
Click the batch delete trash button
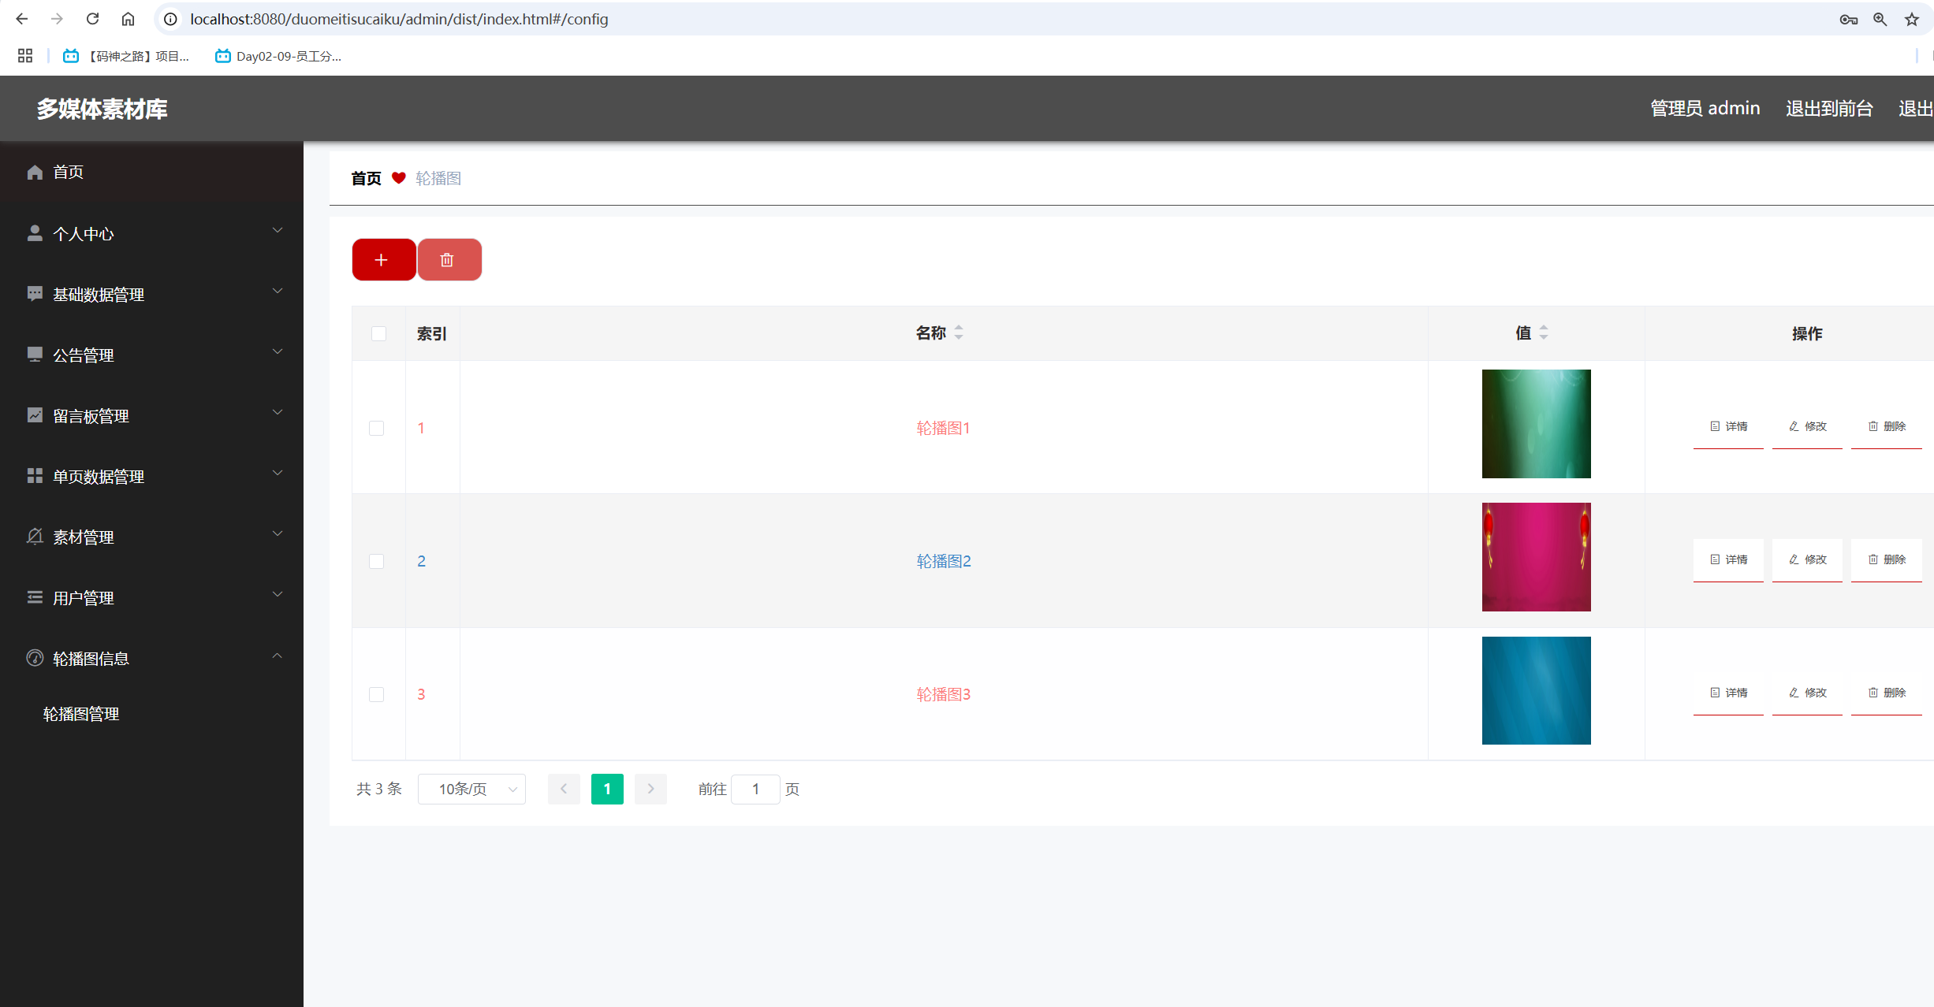tap(449, 259)
